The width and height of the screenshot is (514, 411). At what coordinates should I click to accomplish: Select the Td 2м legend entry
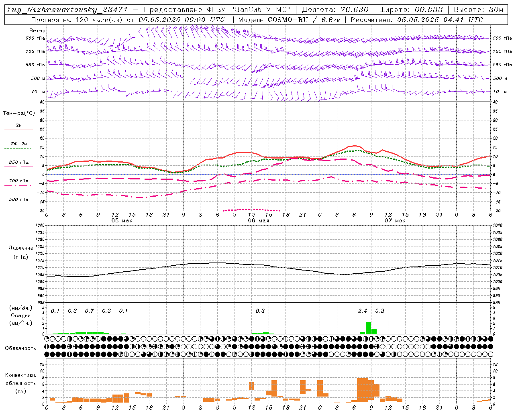coord(18,144)
